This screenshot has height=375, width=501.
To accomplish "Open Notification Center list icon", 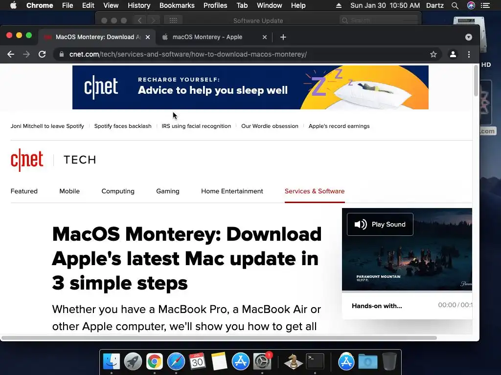I will [x=485, y=5].
